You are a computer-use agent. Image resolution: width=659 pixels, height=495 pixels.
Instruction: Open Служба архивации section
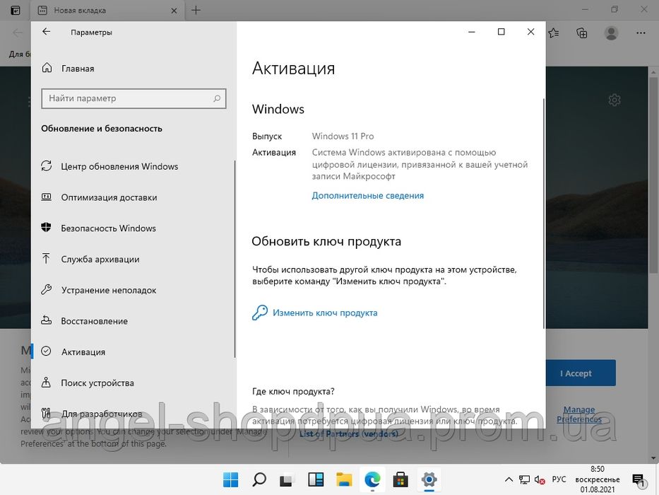pos(90,260)
